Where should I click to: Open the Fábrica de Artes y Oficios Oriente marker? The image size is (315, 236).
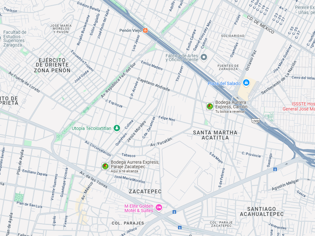pyautogui.click(x=204, y=57)
